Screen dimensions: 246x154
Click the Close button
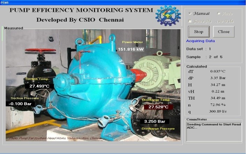coord(224,32)
